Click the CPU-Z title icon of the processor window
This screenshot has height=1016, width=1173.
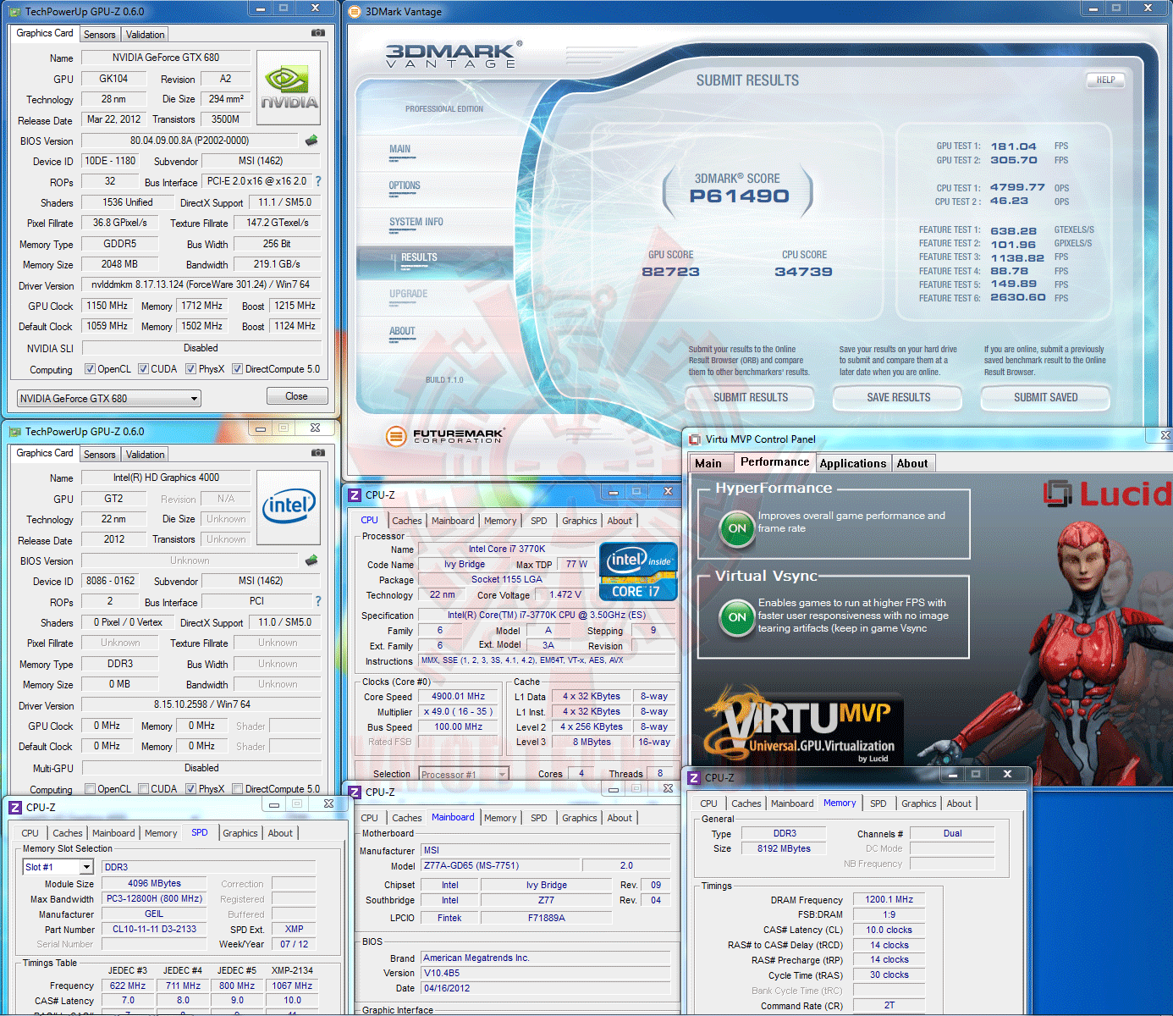pos(355,495)
